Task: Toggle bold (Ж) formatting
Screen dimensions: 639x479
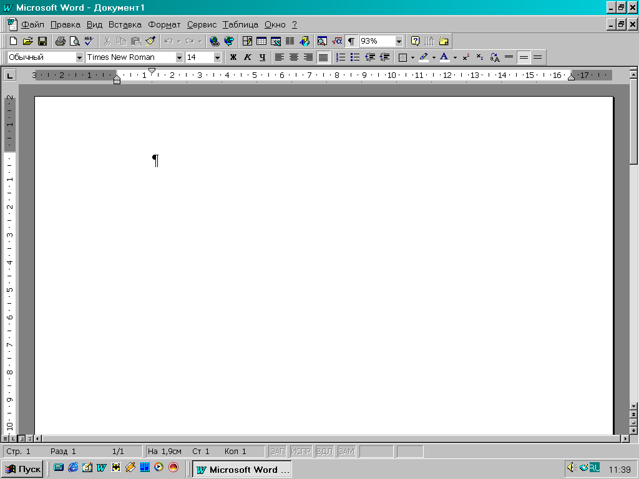Action: [233, 57]
